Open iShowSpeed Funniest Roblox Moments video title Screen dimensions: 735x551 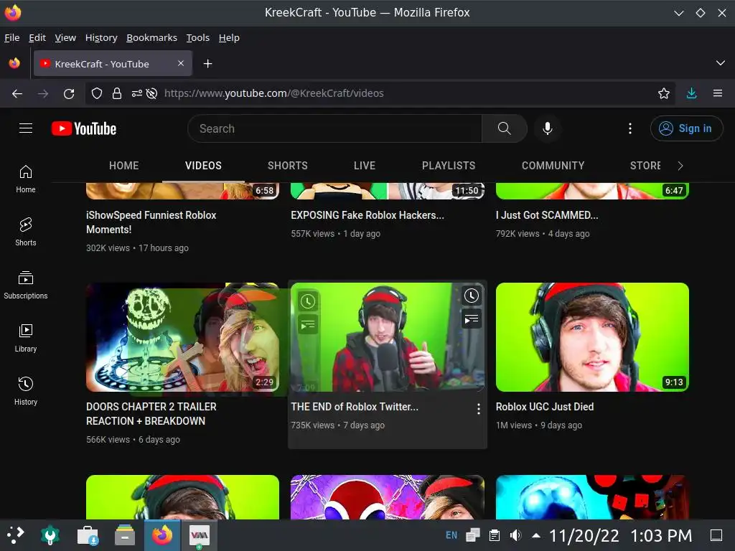click(151, 222)
